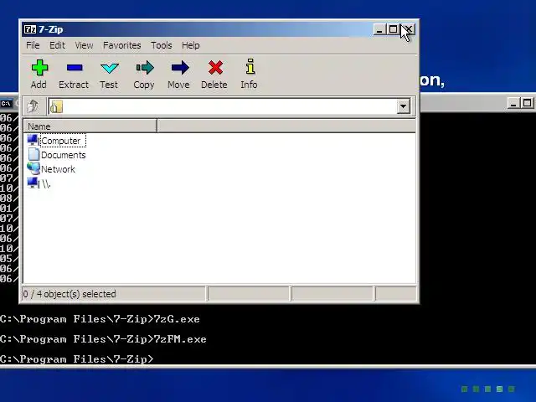Click the folder icon in address bar
The width and height of the screenshot is (536, 402).
point(56,106)
